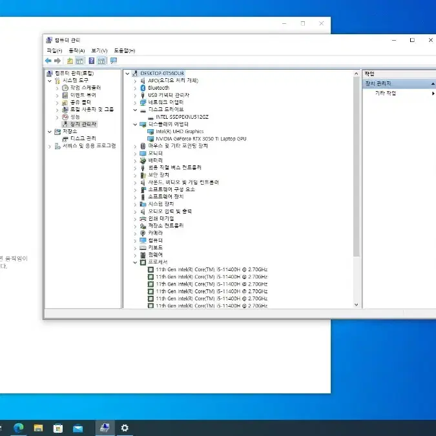Viewport: 436px width, 436px height.
Task: Expand the 서비스 및 응용 프로그램 node
Action: click(x=50, y=146)
